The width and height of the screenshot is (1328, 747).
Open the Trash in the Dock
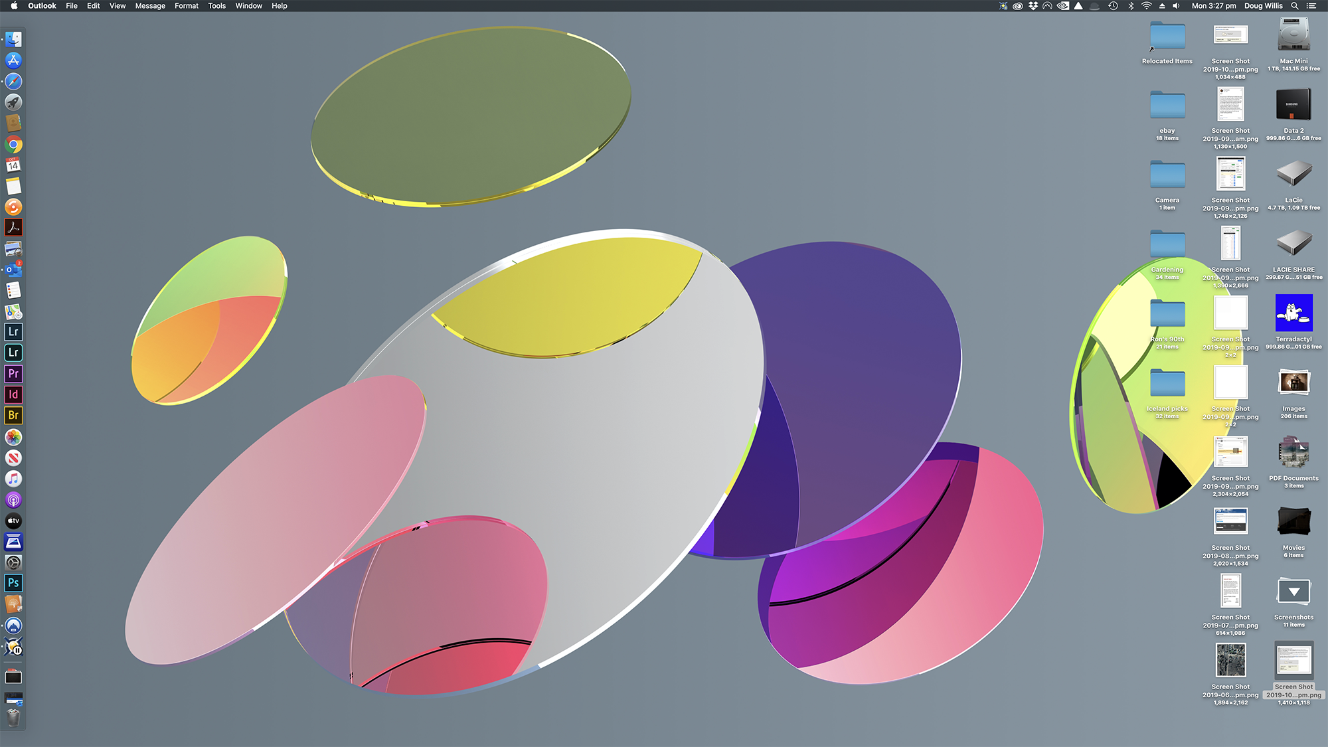pyautogui.click(x=13, y=718)
